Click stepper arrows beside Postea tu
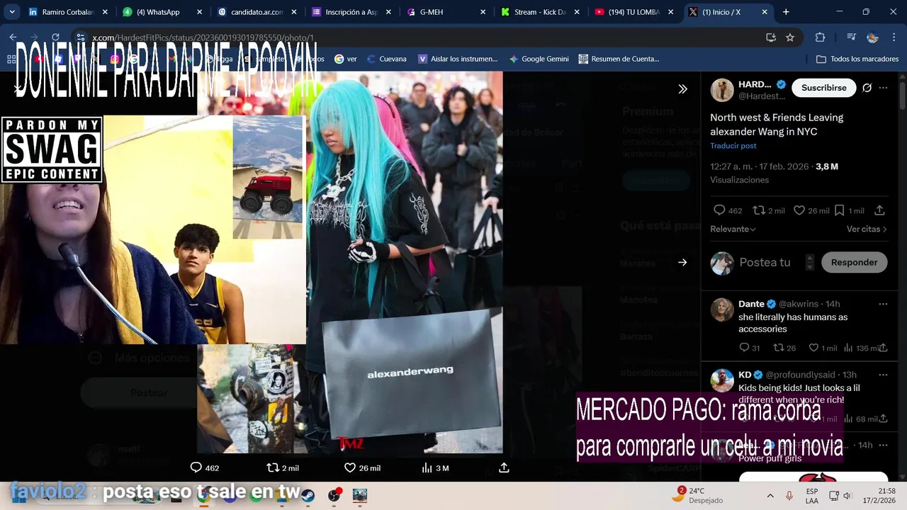 [810, 262]
